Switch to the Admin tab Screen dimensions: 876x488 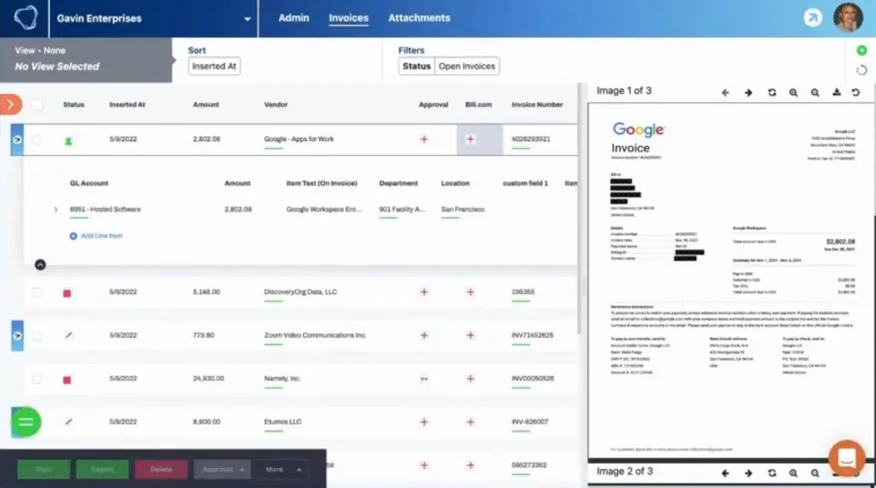click(x=294, y=18)
